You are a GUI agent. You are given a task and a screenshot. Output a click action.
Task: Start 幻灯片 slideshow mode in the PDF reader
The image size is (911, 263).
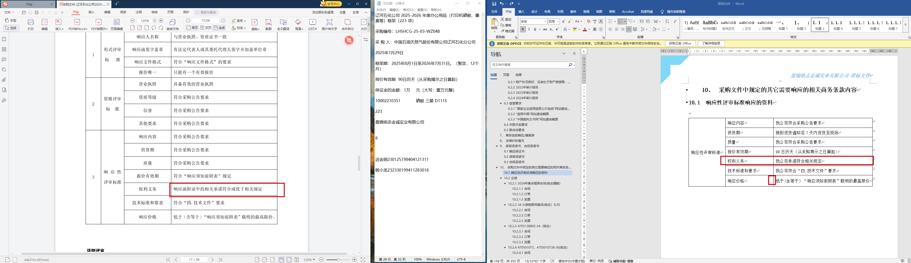[x=313, y=24]
